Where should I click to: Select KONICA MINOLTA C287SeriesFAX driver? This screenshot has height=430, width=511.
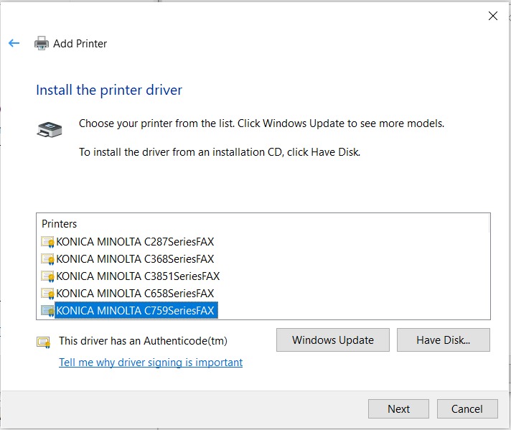(x=135, y=242)
